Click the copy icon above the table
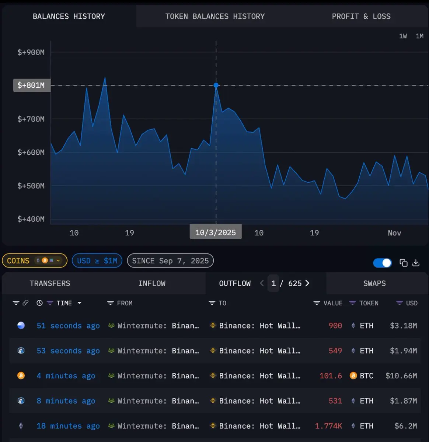This screenshot has height=442, width=429. point(404,263)
